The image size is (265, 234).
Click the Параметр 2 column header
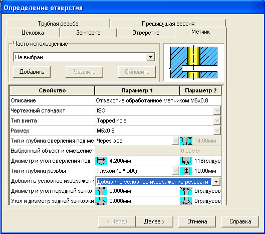pos(200,90)
